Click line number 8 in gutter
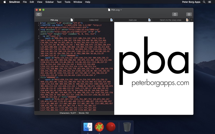The width and height of the screenshot is (215, 134). [x=39, y=99]
